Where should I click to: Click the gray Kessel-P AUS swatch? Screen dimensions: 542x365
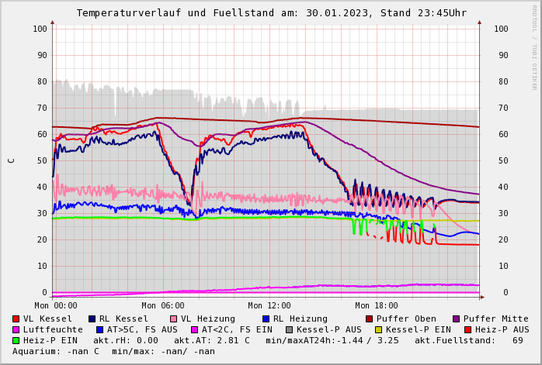tap(290, 330)
